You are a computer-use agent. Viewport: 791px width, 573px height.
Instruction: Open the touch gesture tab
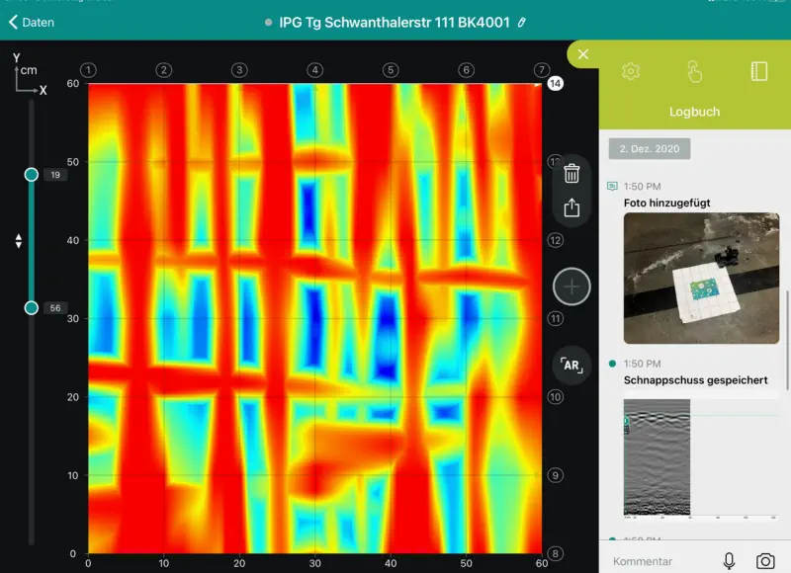(695, 71)
